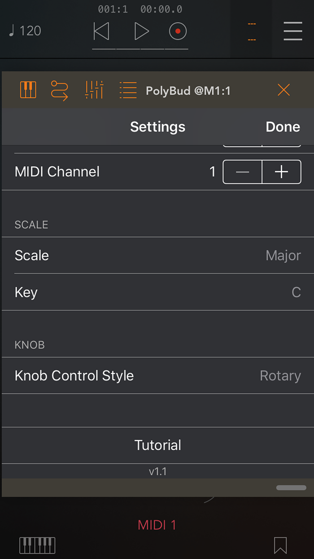The height and width of the screenshot is (559, 314).
Task: Open the bookmark panel
Action: tap(279, 545)
